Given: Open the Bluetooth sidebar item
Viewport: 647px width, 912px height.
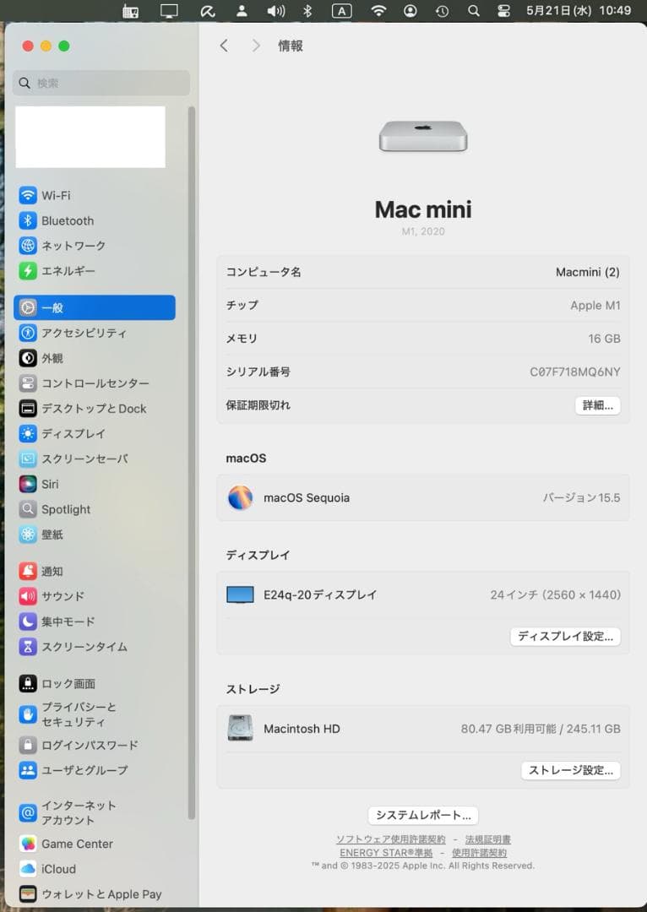Looking at the screenshot, I should click(x=95, y=220).
